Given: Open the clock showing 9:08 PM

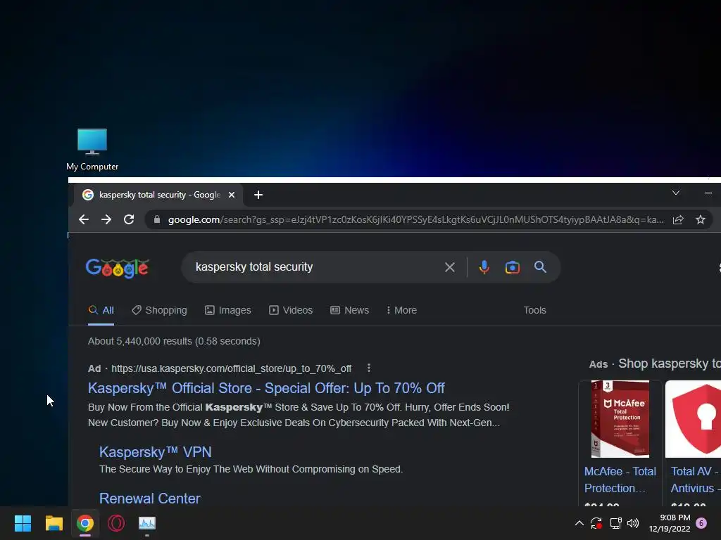Looking at the screenshot, I should [670, 523].
